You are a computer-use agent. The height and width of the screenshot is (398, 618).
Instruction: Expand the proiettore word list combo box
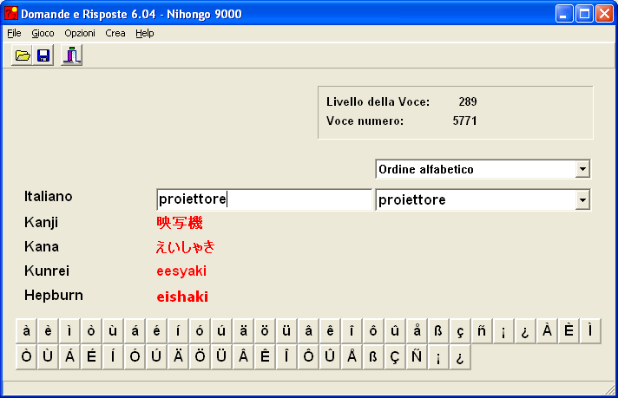click(x=582, y=200)
